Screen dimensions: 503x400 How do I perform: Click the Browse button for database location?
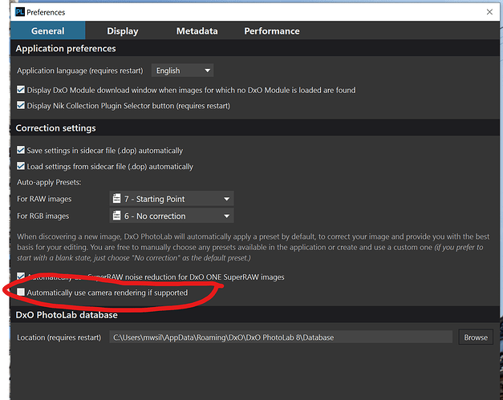(x=476, y=337)
